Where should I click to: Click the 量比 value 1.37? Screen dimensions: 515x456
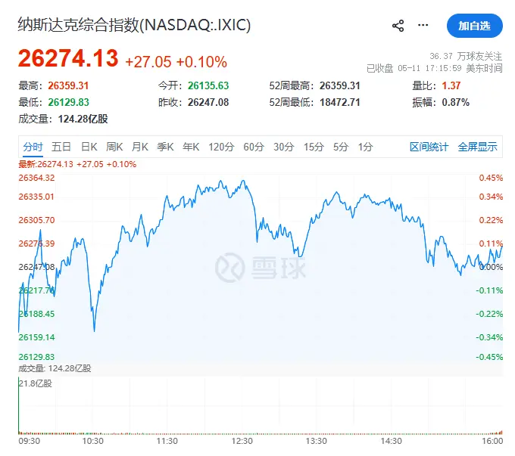pyautogui.click(x=451, y=85)
